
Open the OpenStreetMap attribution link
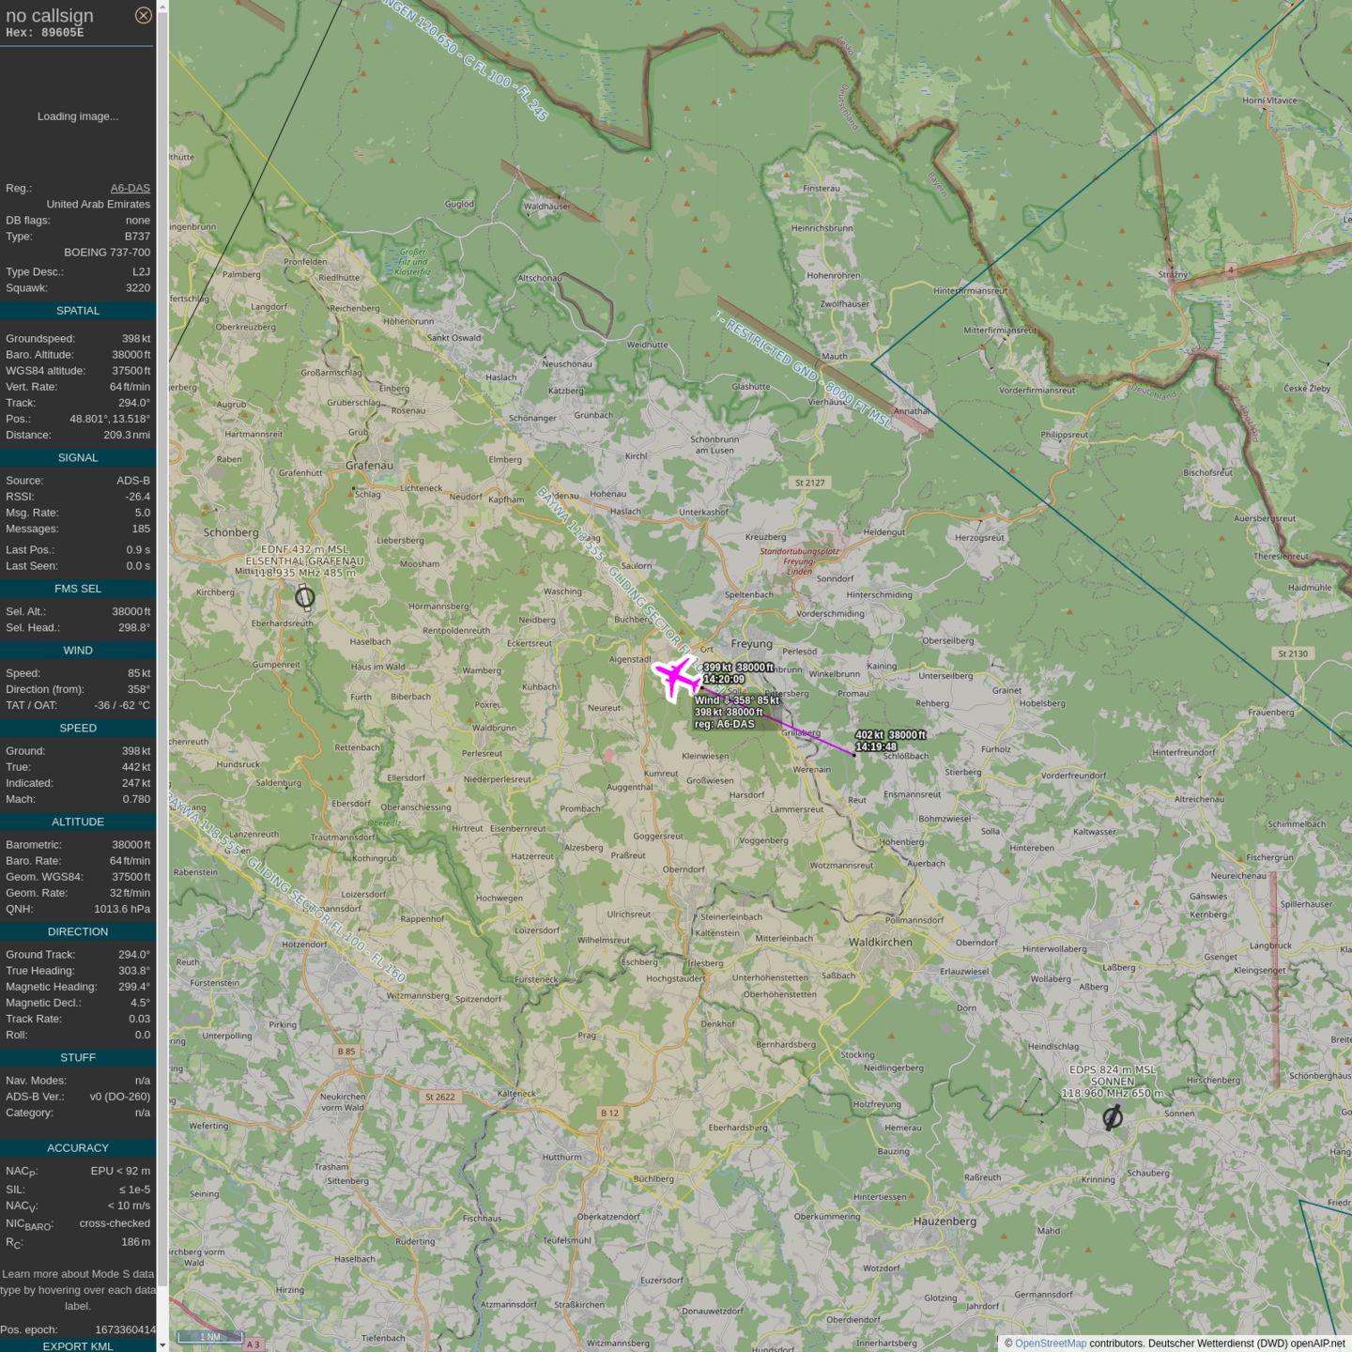(1050, 1344)
